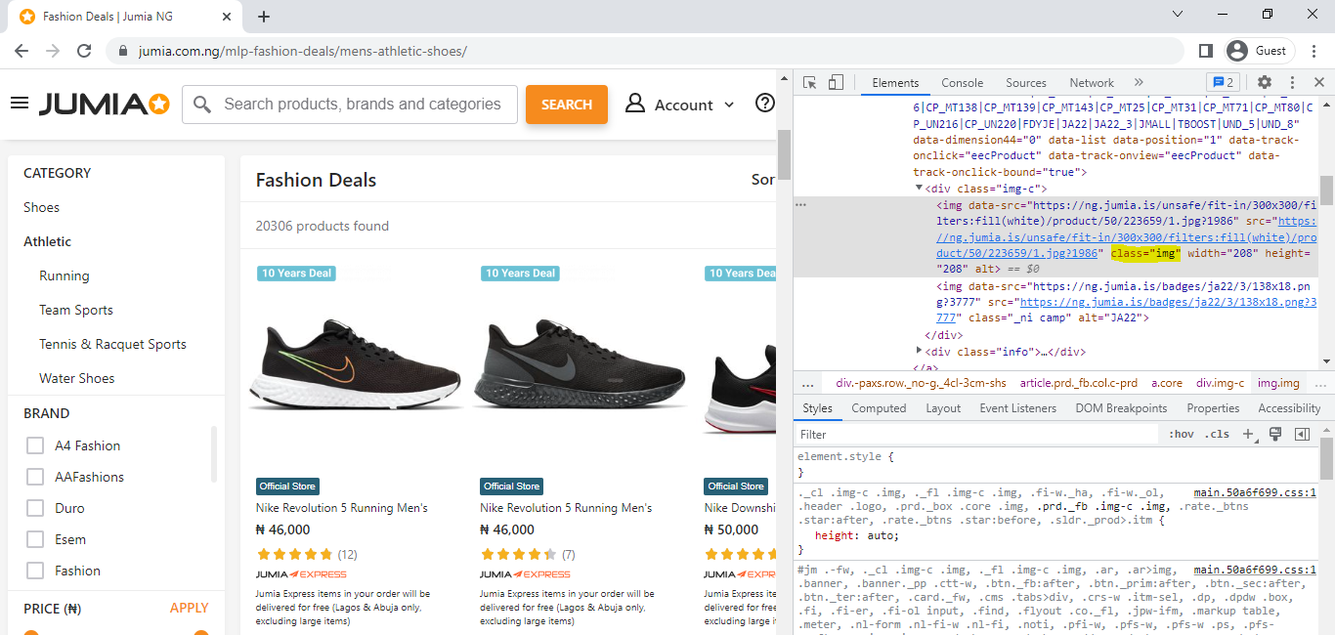
Task: Click the search products input field
Action: click(x=350, y=105)
